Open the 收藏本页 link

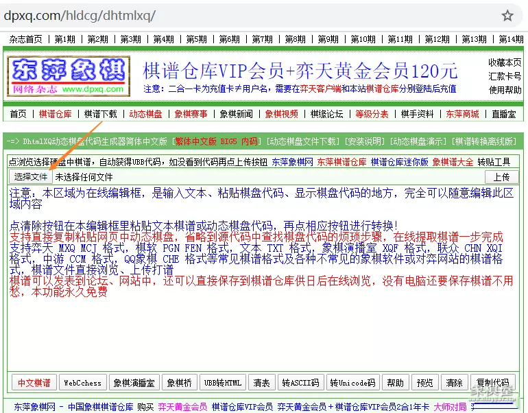[x=505, y=62]
